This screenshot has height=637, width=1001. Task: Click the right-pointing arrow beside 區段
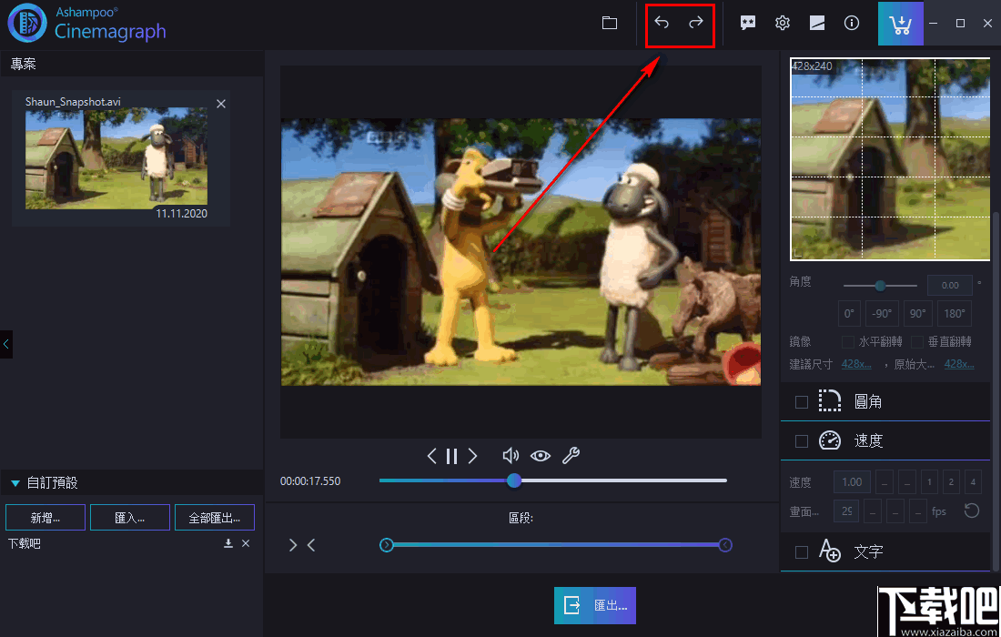point(293,545)
